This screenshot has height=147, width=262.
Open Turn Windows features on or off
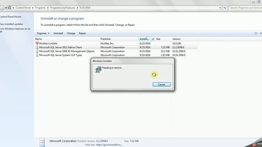tap(15, 30)
